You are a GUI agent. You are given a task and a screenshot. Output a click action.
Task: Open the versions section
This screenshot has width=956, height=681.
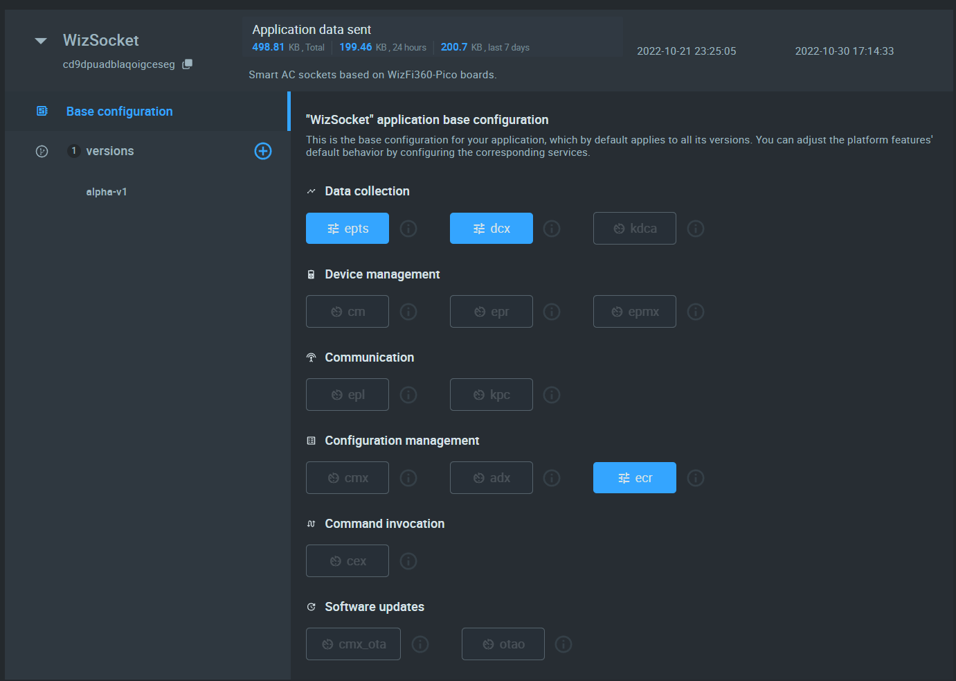coord(109,151)
